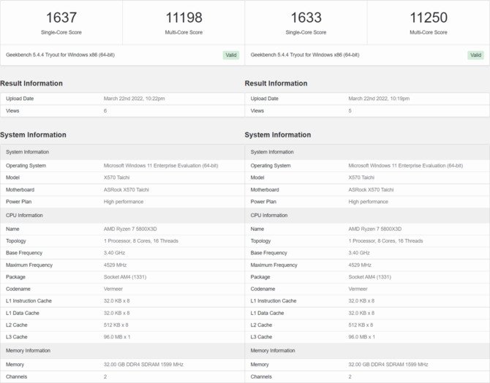Viewport: 490px width, 383px height.
Task: Click the System Information heading of the 1633 result
Action: 278,134
